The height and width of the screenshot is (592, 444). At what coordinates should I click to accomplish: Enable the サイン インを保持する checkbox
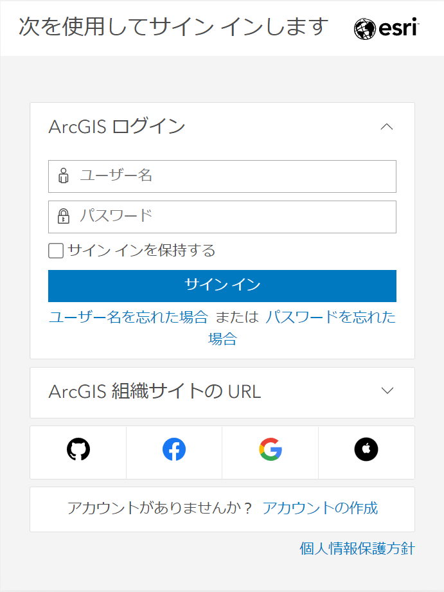tap(56, 251)
